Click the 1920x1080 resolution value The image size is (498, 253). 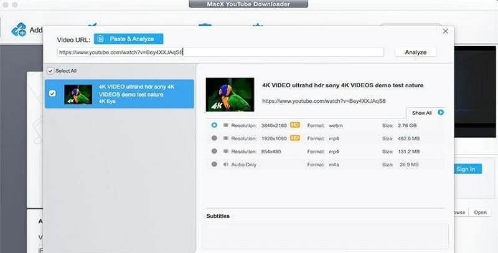tap(274, 138)
